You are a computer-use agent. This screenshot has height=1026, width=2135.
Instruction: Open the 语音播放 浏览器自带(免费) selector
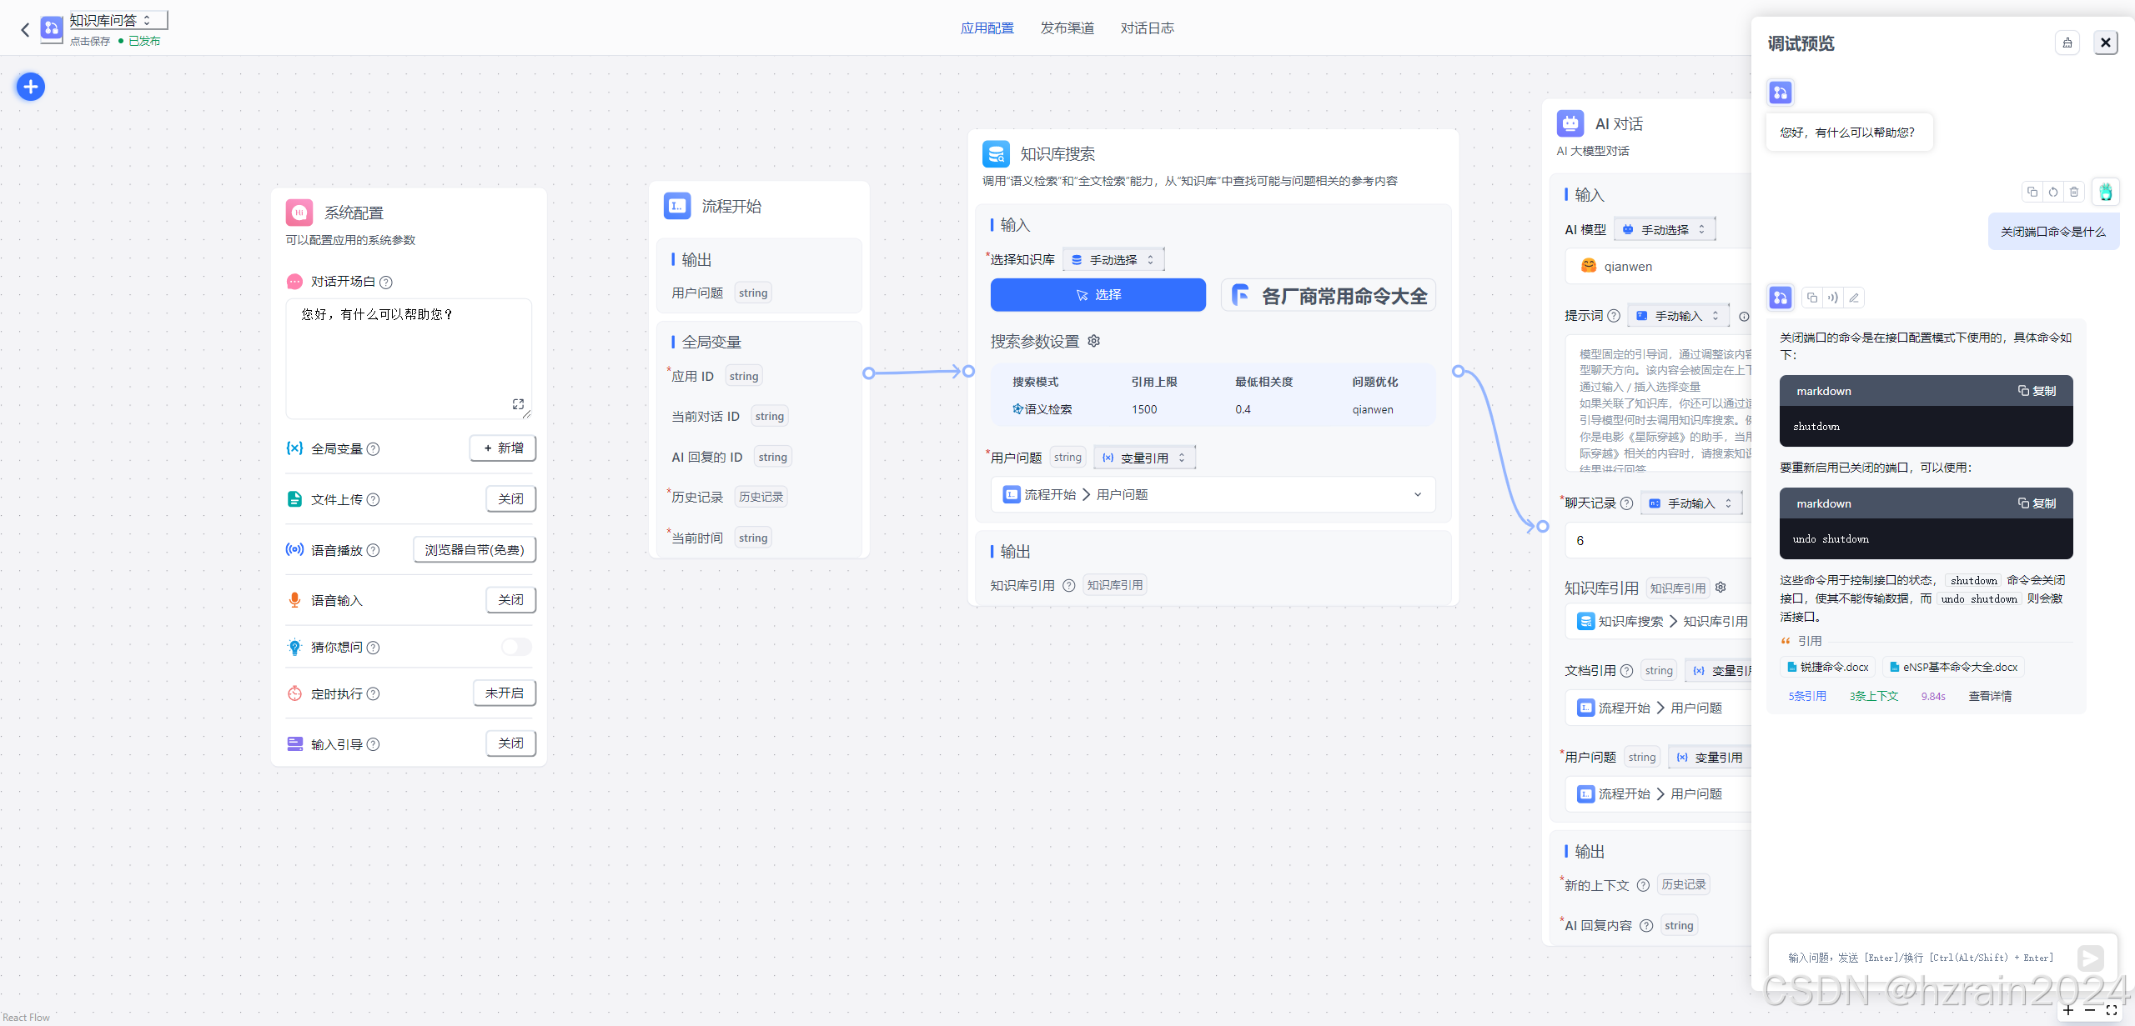coord(475,550)
